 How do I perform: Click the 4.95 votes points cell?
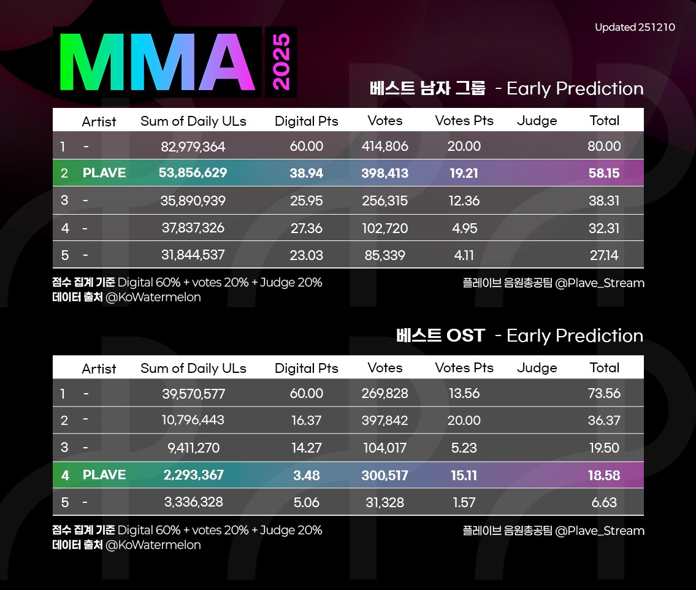[x=465, y=229]
